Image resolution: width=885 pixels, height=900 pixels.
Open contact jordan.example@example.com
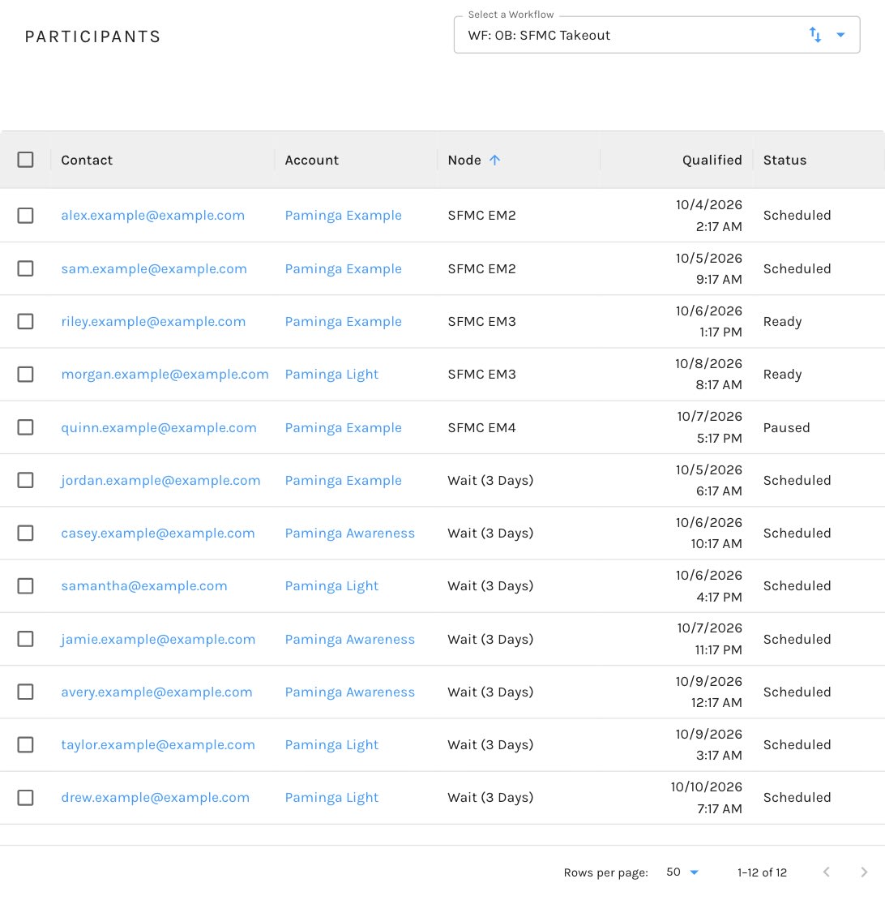pos(160,481)
